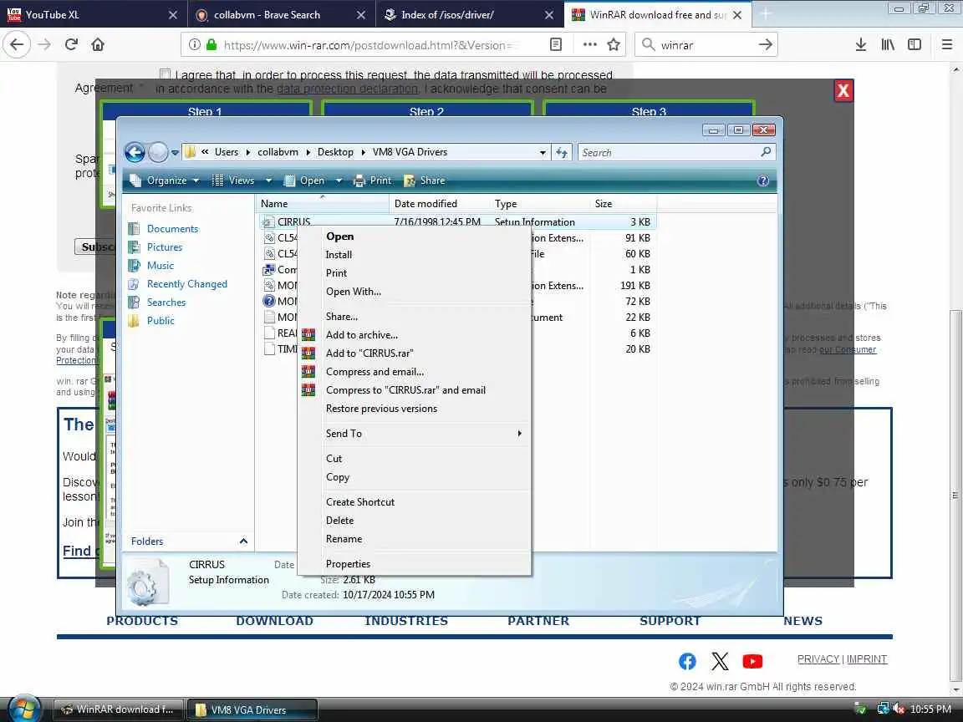
Task: Click the YouTube icon in footer
Action: click(752, 661)
